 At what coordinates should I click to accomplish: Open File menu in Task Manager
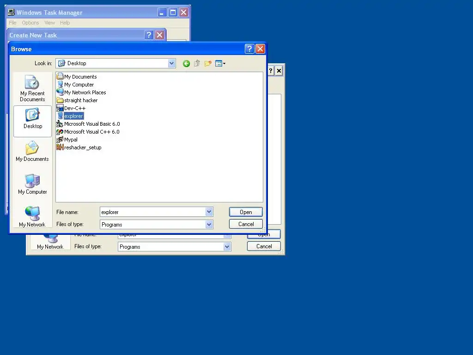[12, 23]
